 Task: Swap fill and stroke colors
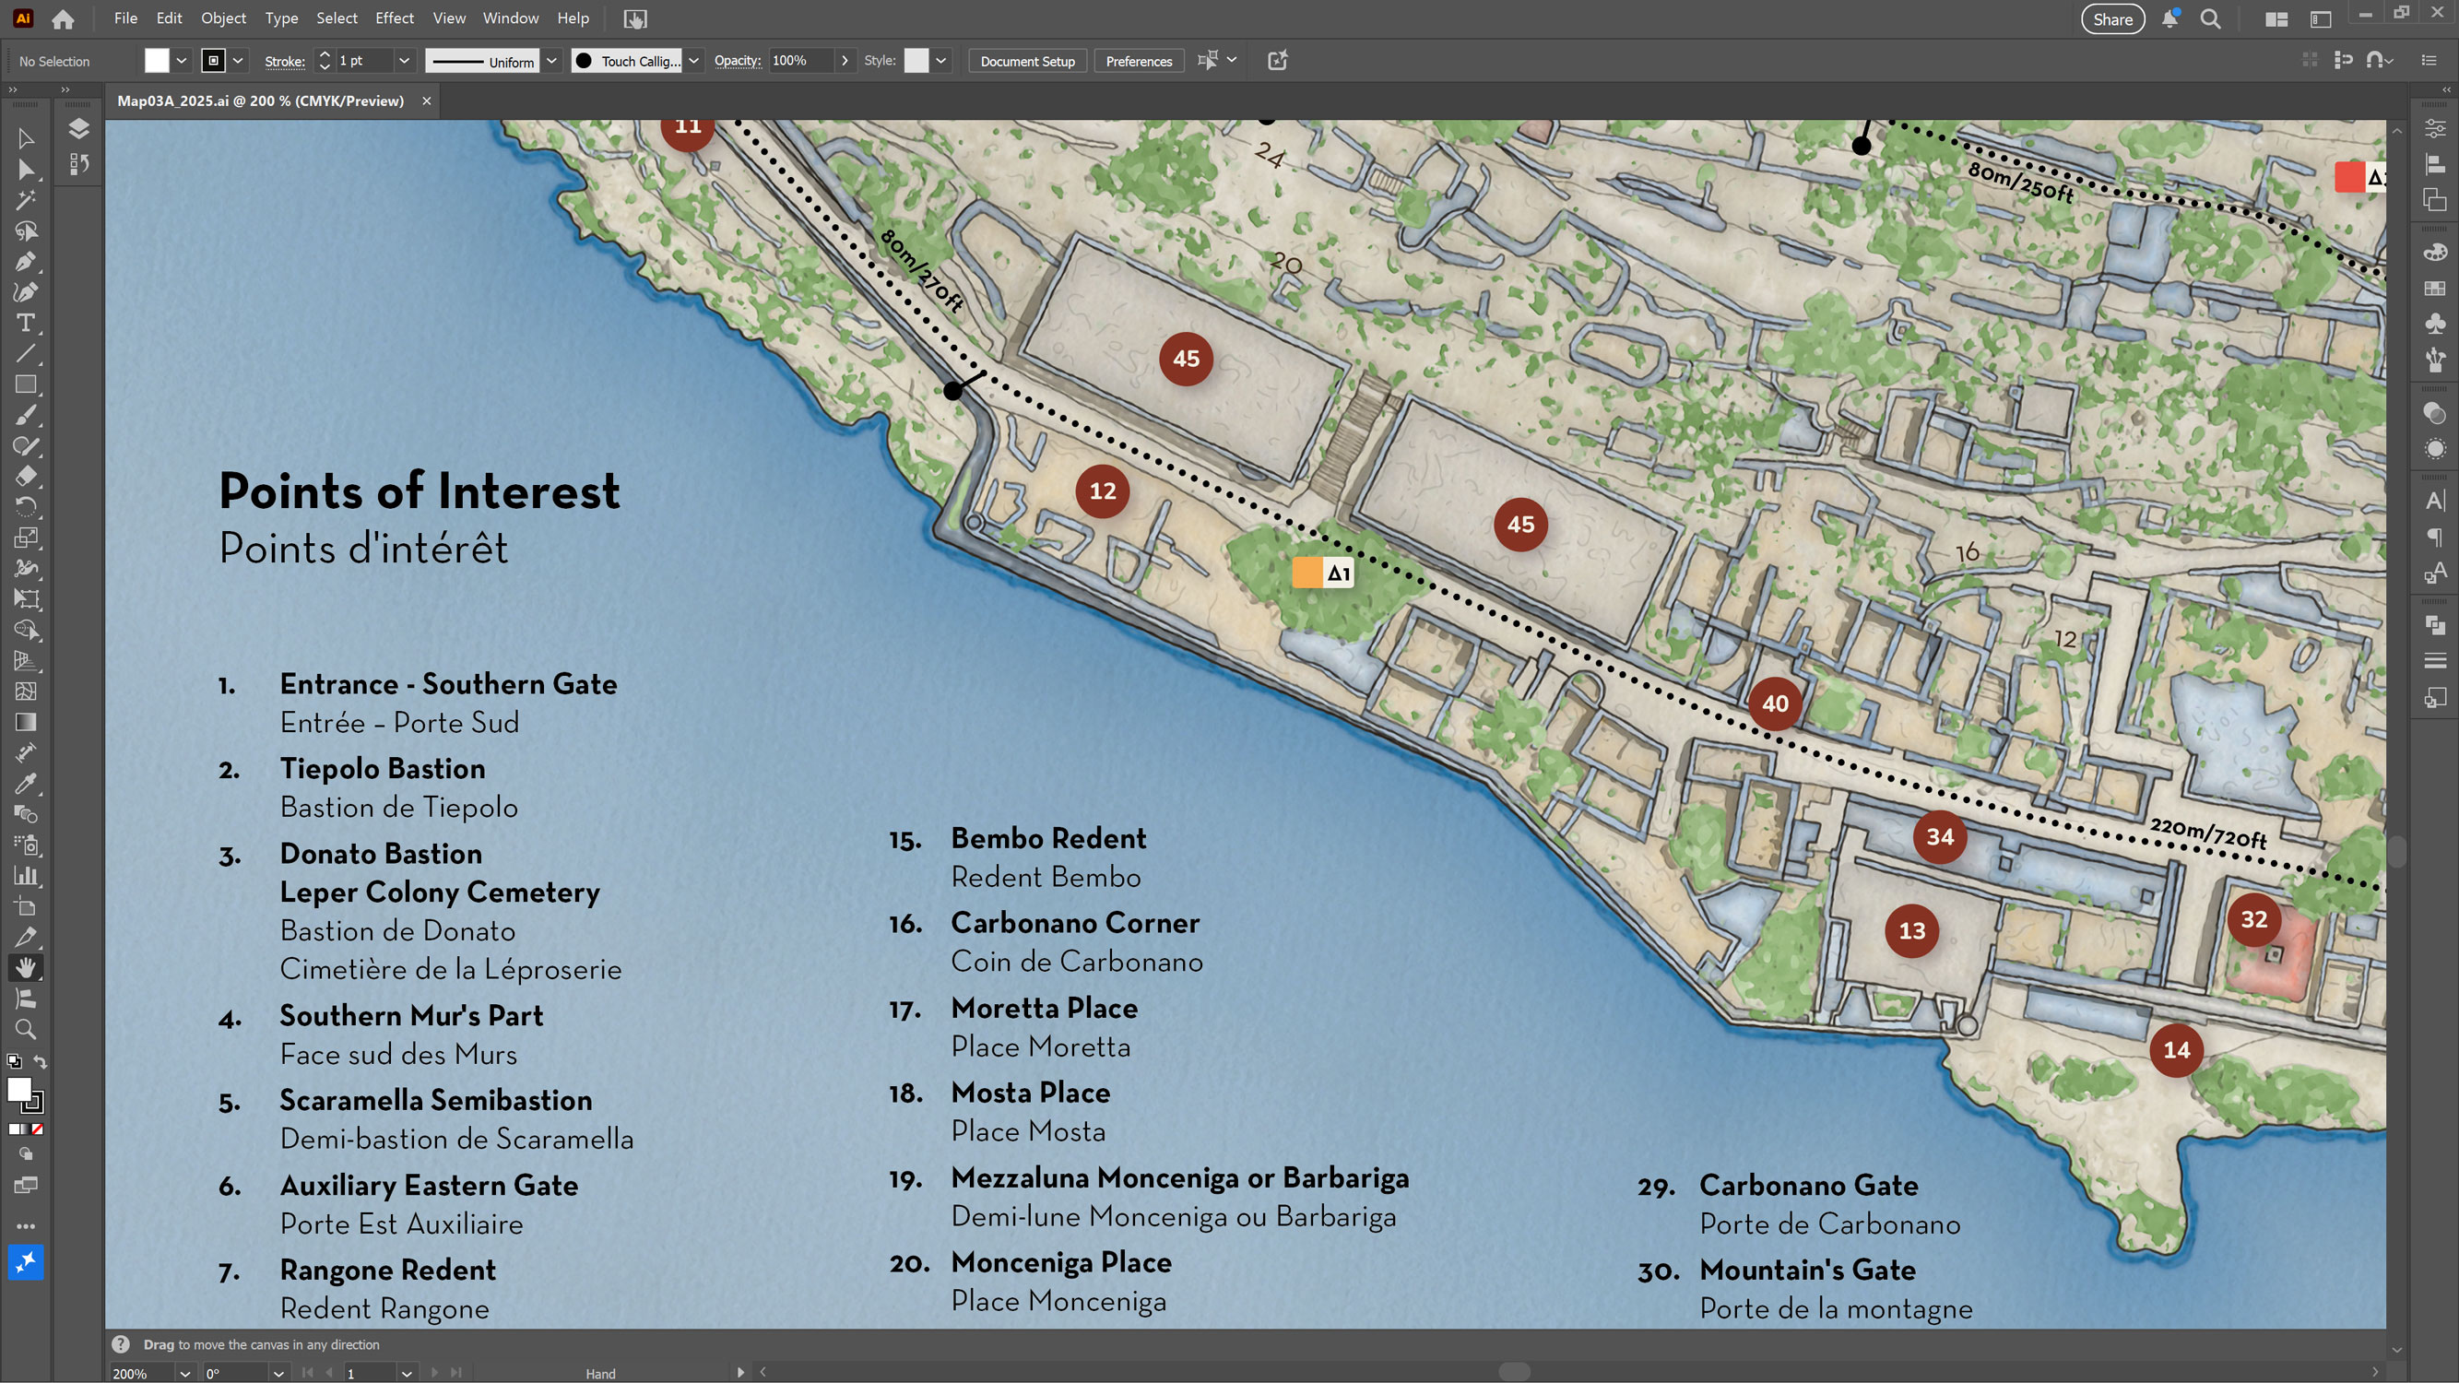(40, 1061)
